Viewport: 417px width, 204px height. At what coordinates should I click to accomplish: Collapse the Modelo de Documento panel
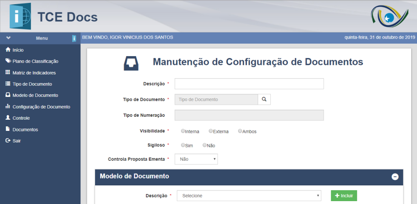tap(395, 177)
